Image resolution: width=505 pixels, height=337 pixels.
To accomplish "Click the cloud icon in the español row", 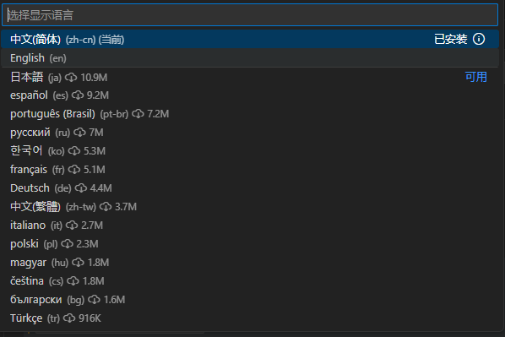I will pyautogui.click(x=78, y=95).
